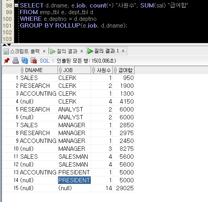The image size is (208, 202).
Task: Sort by the DNAME column header
Action: coord(39,70)
